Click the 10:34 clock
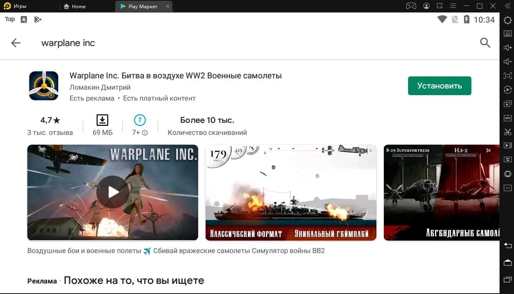 tap(484, 20)
